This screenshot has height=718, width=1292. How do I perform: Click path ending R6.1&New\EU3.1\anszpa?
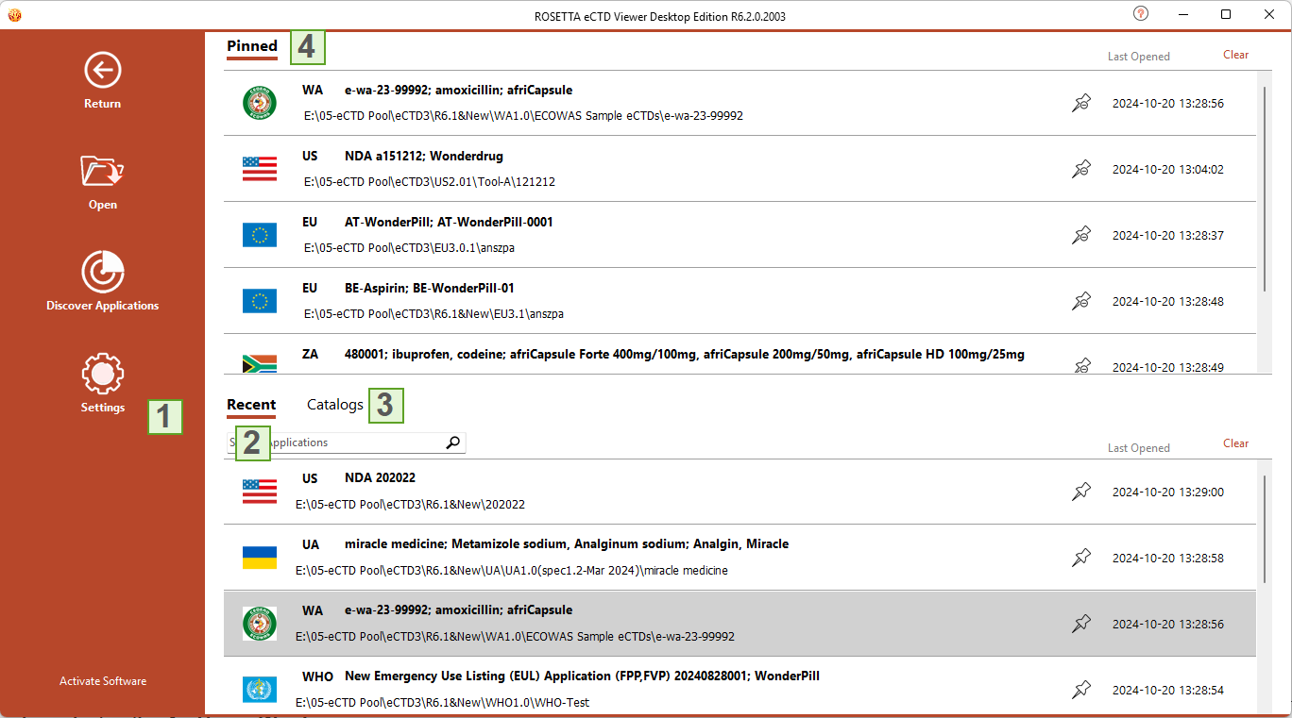(x=433, y=314)
